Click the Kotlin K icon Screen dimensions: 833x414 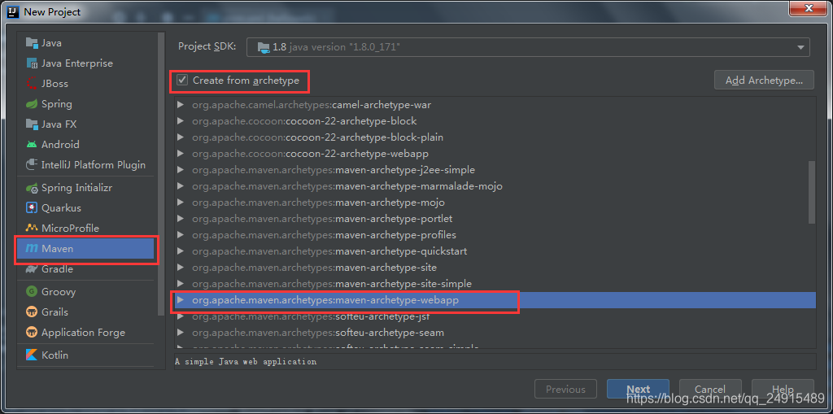32,355
